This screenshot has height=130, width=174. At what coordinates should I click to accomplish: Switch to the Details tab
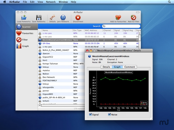(107, 67)
